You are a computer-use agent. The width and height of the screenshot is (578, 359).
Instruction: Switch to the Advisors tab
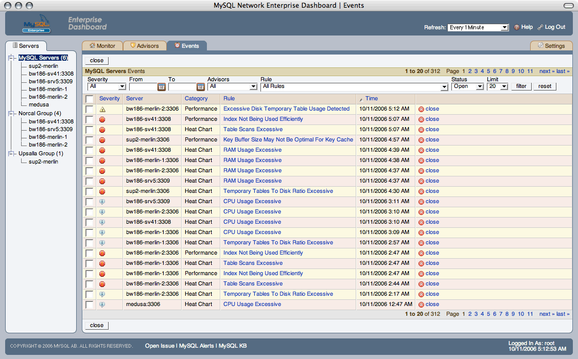(144, 46)
